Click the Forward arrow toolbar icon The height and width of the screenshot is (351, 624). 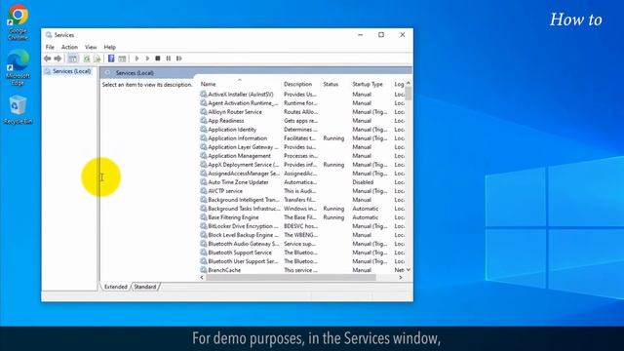pyautogui.click(x=58, y=58)
